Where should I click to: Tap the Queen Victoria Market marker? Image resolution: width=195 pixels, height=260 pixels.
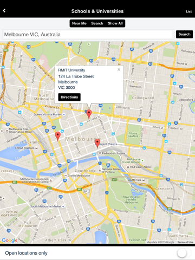64,114
